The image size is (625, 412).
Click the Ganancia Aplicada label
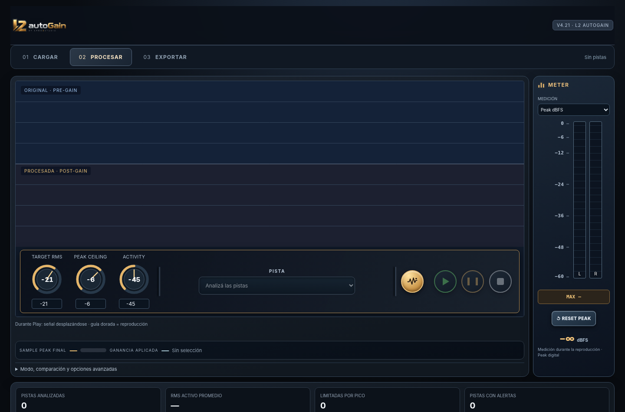134,350
